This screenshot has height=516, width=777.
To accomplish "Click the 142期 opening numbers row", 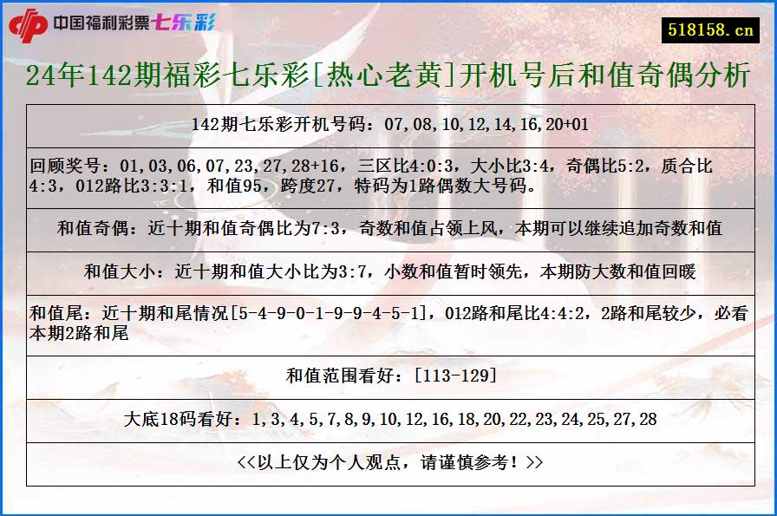I will coord(388,124).
